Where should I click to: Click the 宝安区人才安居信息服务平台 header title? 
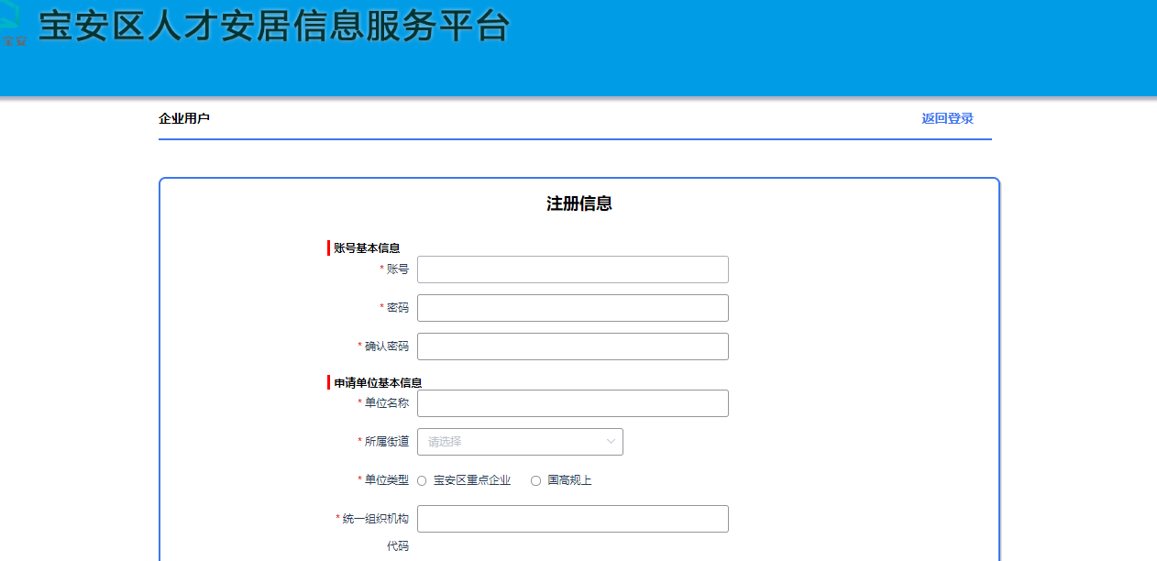[273, 27]
